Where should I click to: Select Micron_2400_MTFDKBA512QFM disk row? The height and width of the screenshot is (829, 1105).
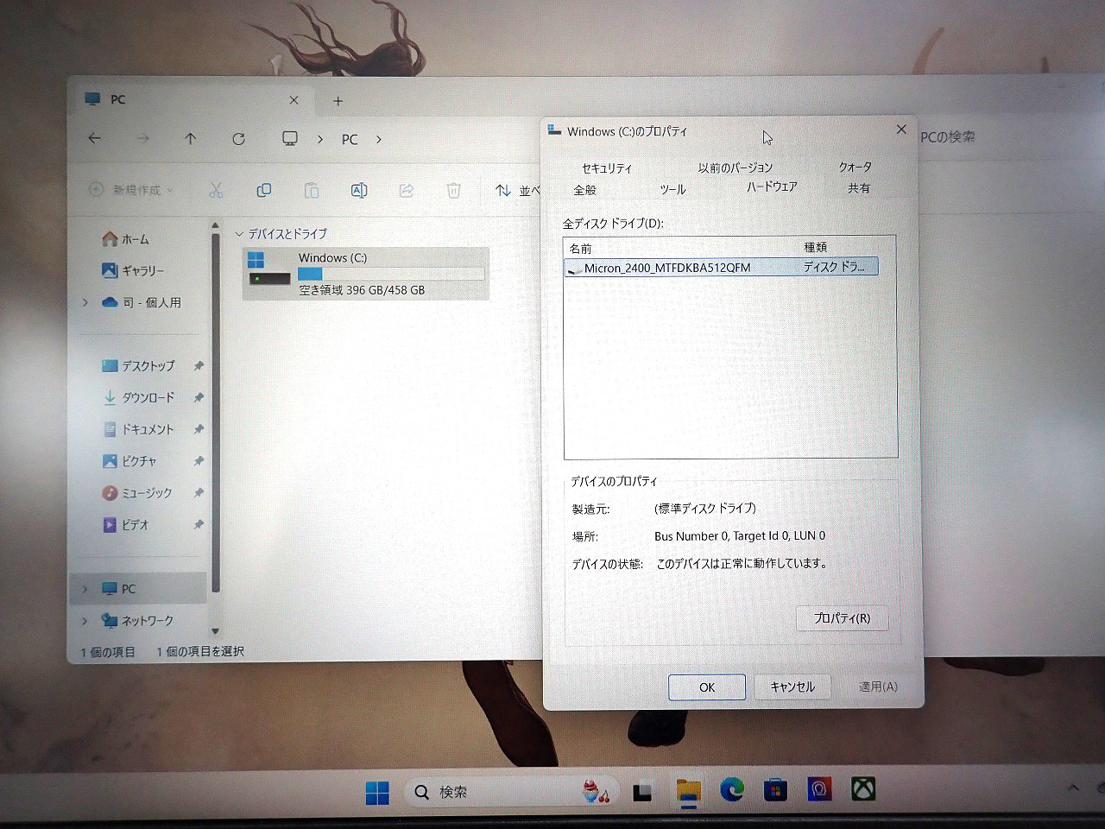722,268
